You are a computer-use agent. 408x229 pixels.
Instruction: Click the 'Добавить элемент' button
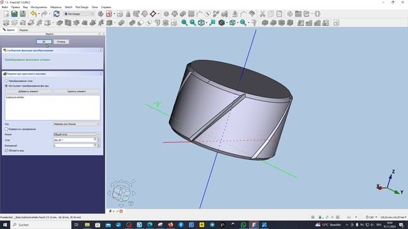(x=28, y=92)
